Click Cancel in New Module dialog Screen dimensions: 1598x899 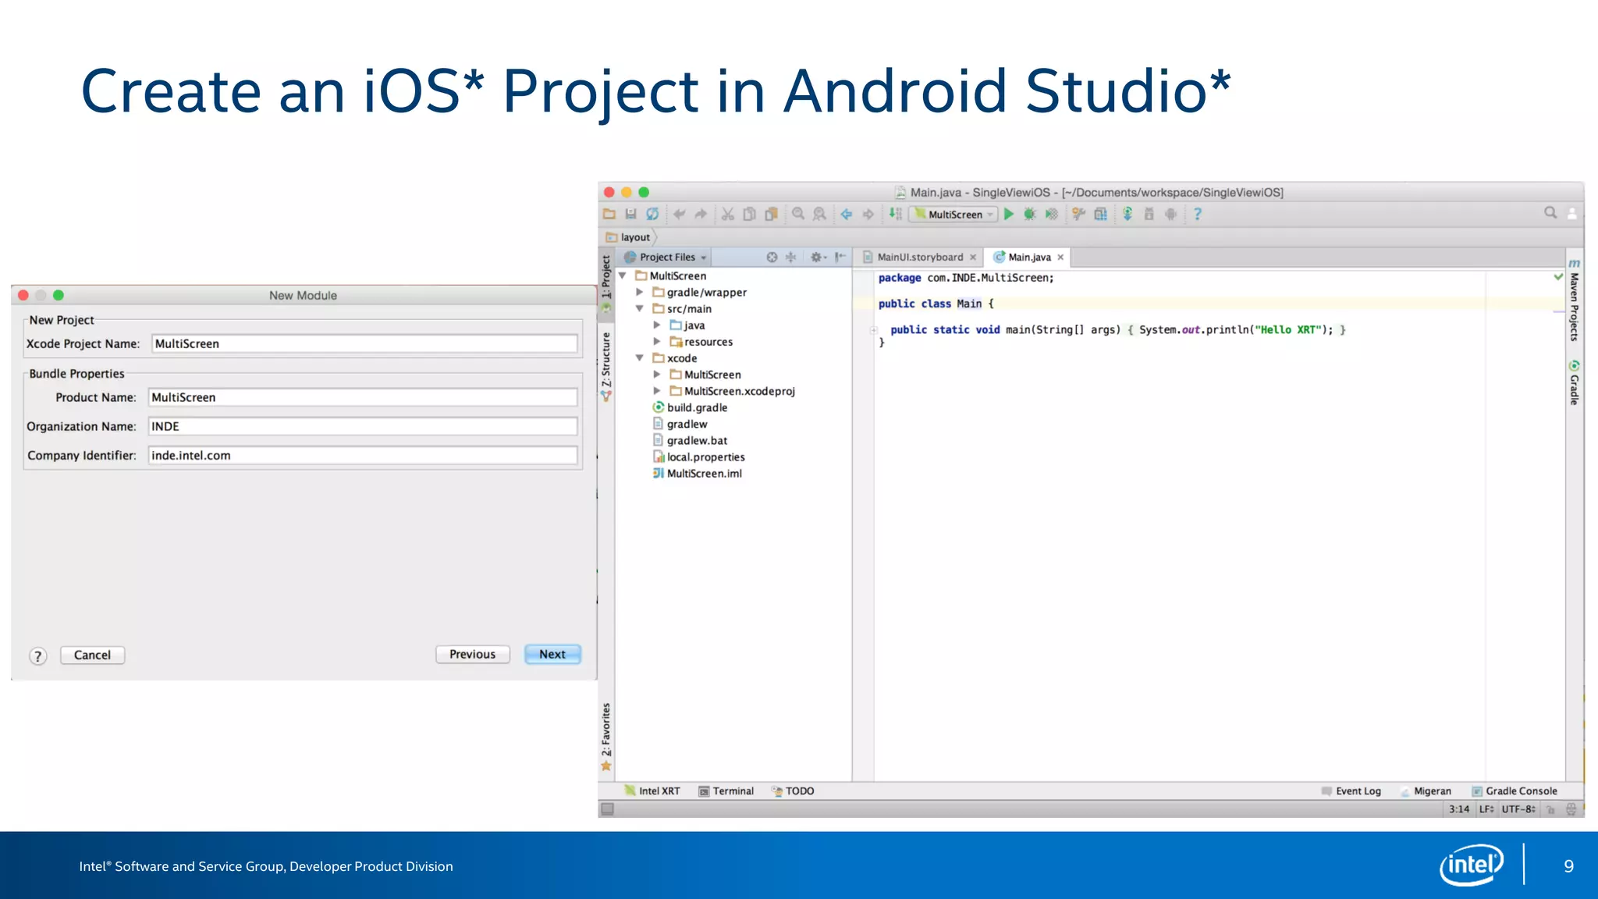92,655
